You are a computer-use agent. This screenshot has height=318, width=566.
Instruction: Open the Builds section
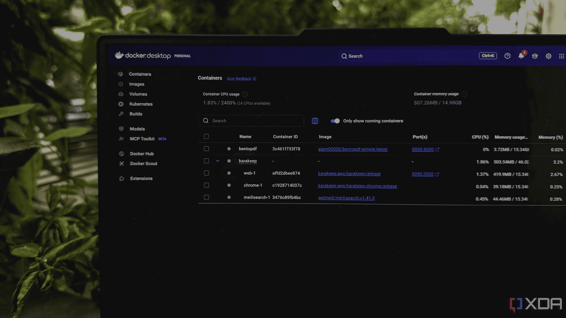coord(136,114)
